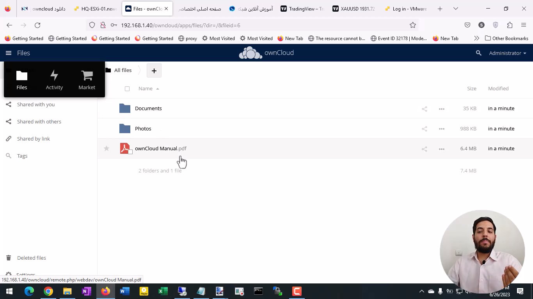533x299 pixels.
Task: Click the tracking protection shield icon
Action: click(92, 25)
